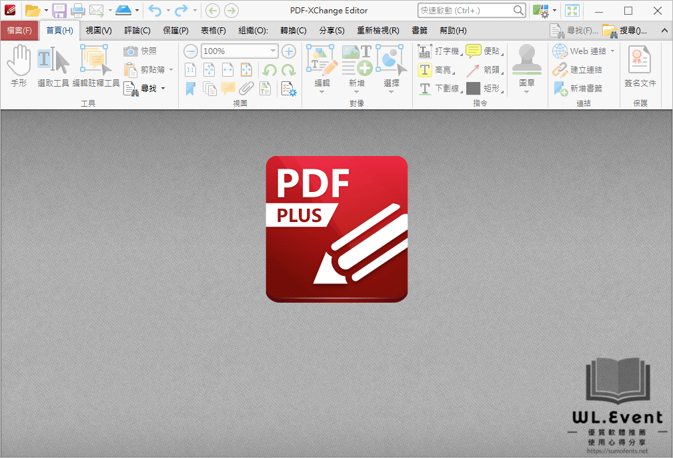
Task: Click the Select objects (選擇) tool
Action: (392, 69)
